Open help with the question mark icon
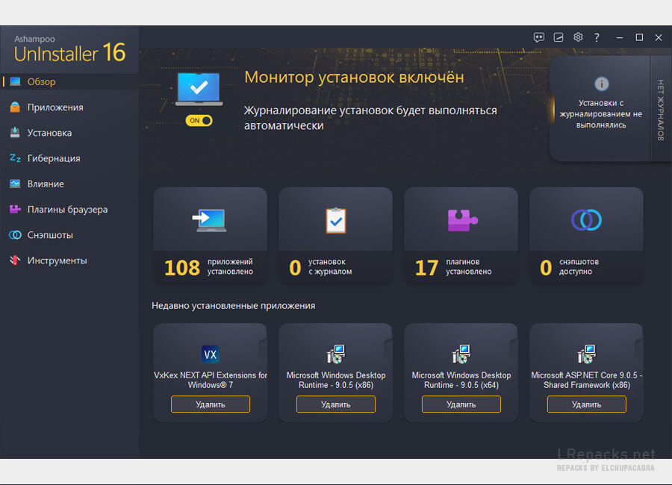This screenshot has height=485, width=672. (597, 37)
